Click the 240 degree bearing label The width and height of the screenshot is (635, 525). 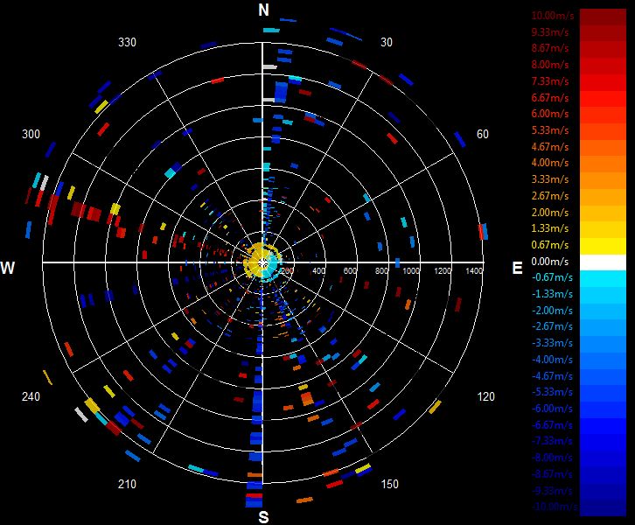coord(31,396)
